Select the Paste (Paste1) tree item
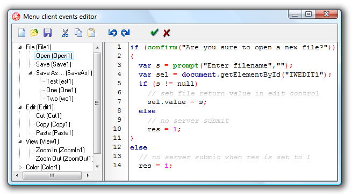352x194 pixels. tap(55, 133)
